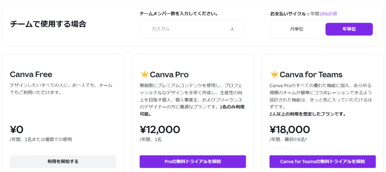
Task: Click the 人 suffix in member field
Action: [x=232, y=29]
